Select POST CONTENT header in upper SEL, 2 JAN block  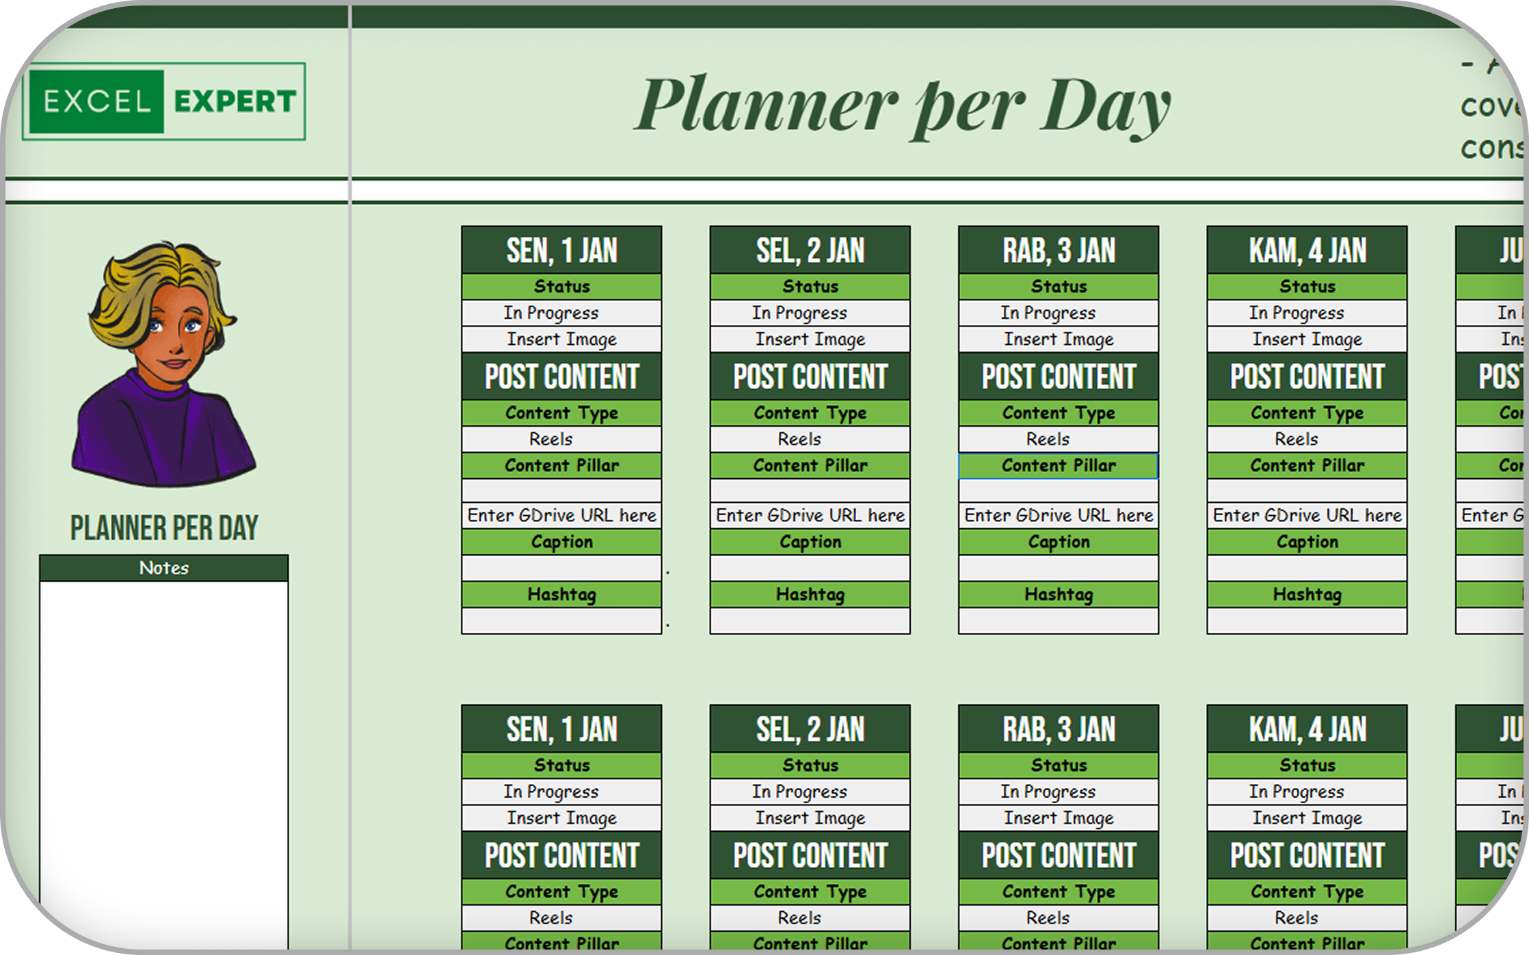point(810,376)
